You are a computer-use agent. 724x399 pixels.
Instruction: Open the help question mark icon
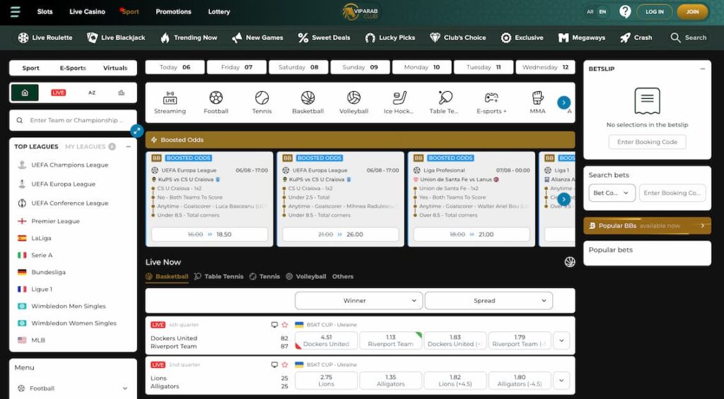pyautogui.click(x=625, y=11)
